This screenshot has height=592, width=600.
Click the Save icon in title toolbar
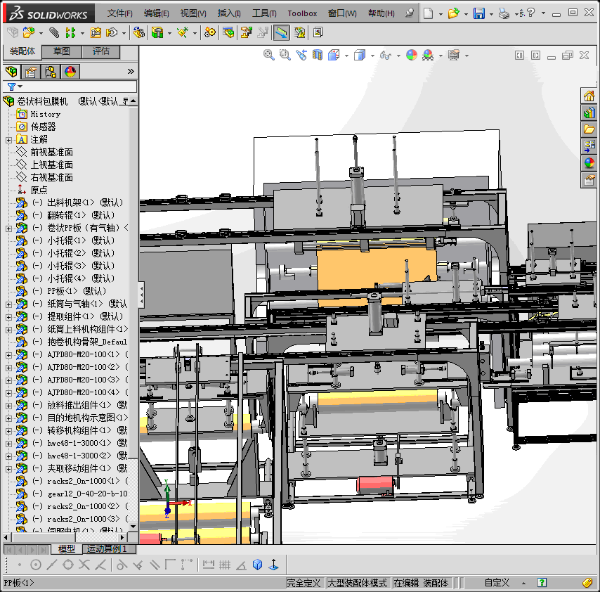pos(478,13)
